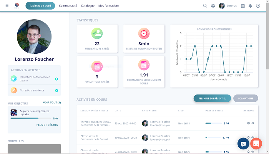View the Travaux pratiques session via eye icon
This screenshot has width=269, height=154.
(x=253, y=123)
